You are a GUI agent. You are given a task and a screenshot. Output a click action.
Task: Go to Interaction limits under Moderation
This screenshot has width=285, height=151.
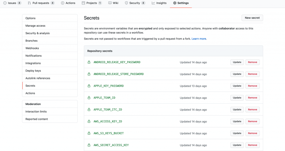(36, 112)
